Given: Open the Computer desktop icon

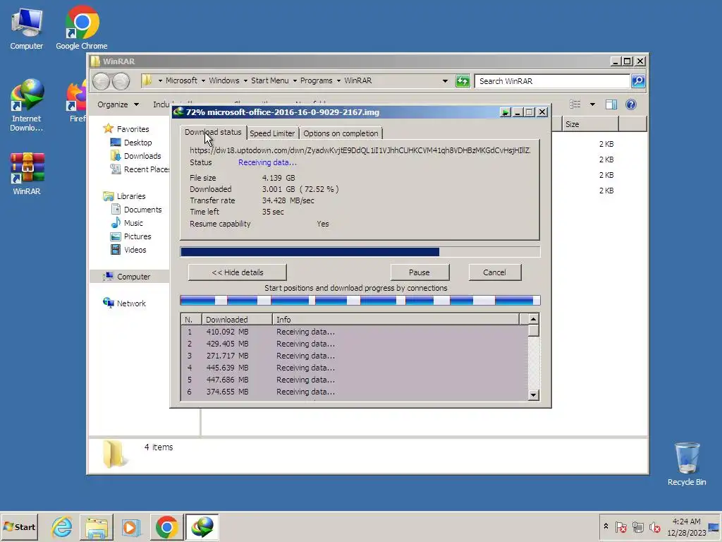Looking at the screenshot, I should [27, 28].
